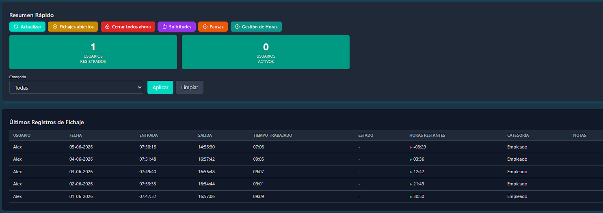This screenshot has height=213, width=603.
Task: Click the NOTAS column header
Action: (x=579, y=136)
